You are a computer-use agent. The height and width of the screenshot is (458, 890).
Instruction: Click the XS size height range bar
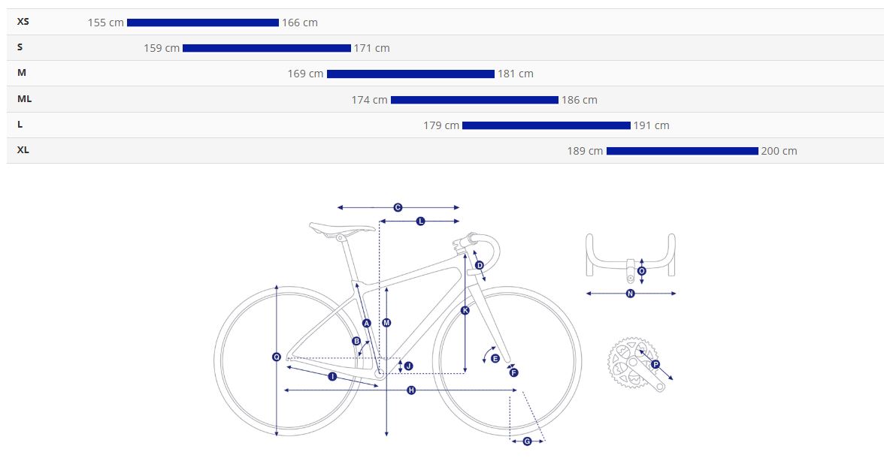[x=203, y=23]
